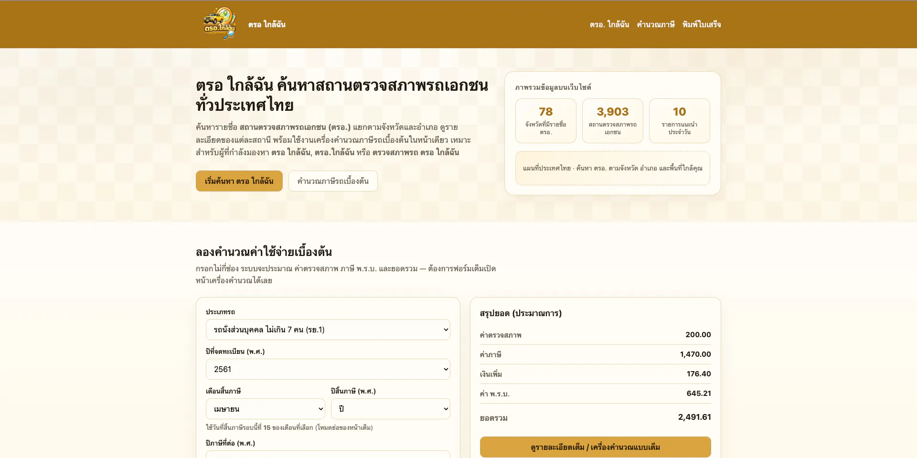Click the ค่าภาษี amount 1,470.00

(x=695, y=354)
